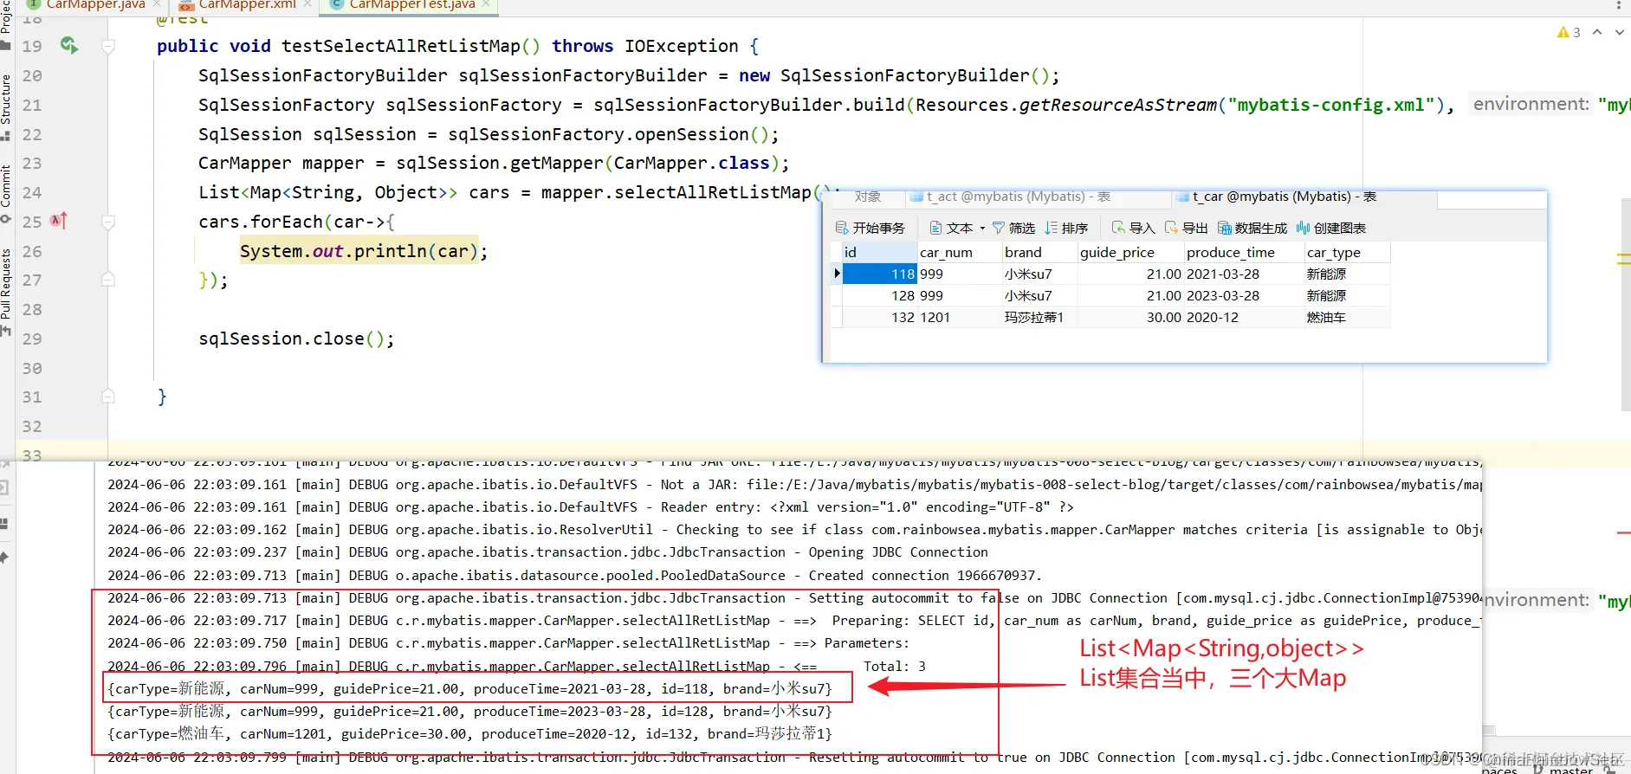Viewport: 1631px width, 774px height.
Task: Click the fold end marker at line 27
Action: 108,280
